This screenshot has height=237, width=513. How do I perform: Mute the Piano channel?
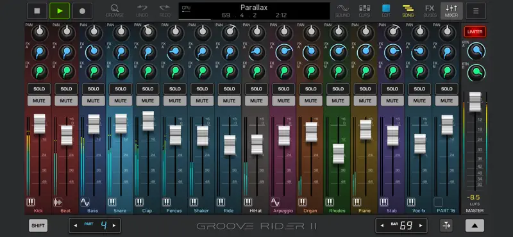click(x=365, y=101)
